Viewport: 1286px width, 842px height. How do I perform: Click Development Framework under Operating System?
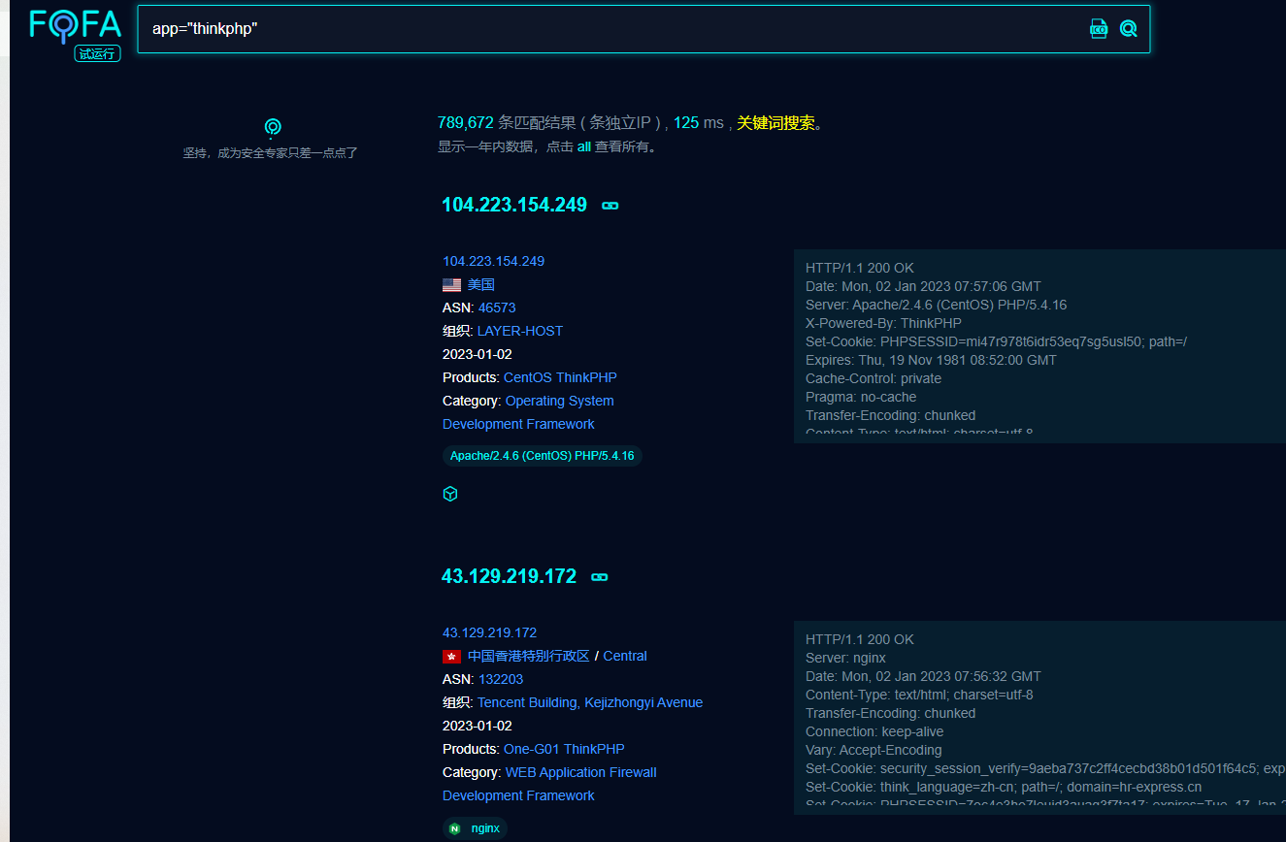(x=518, y=424)
